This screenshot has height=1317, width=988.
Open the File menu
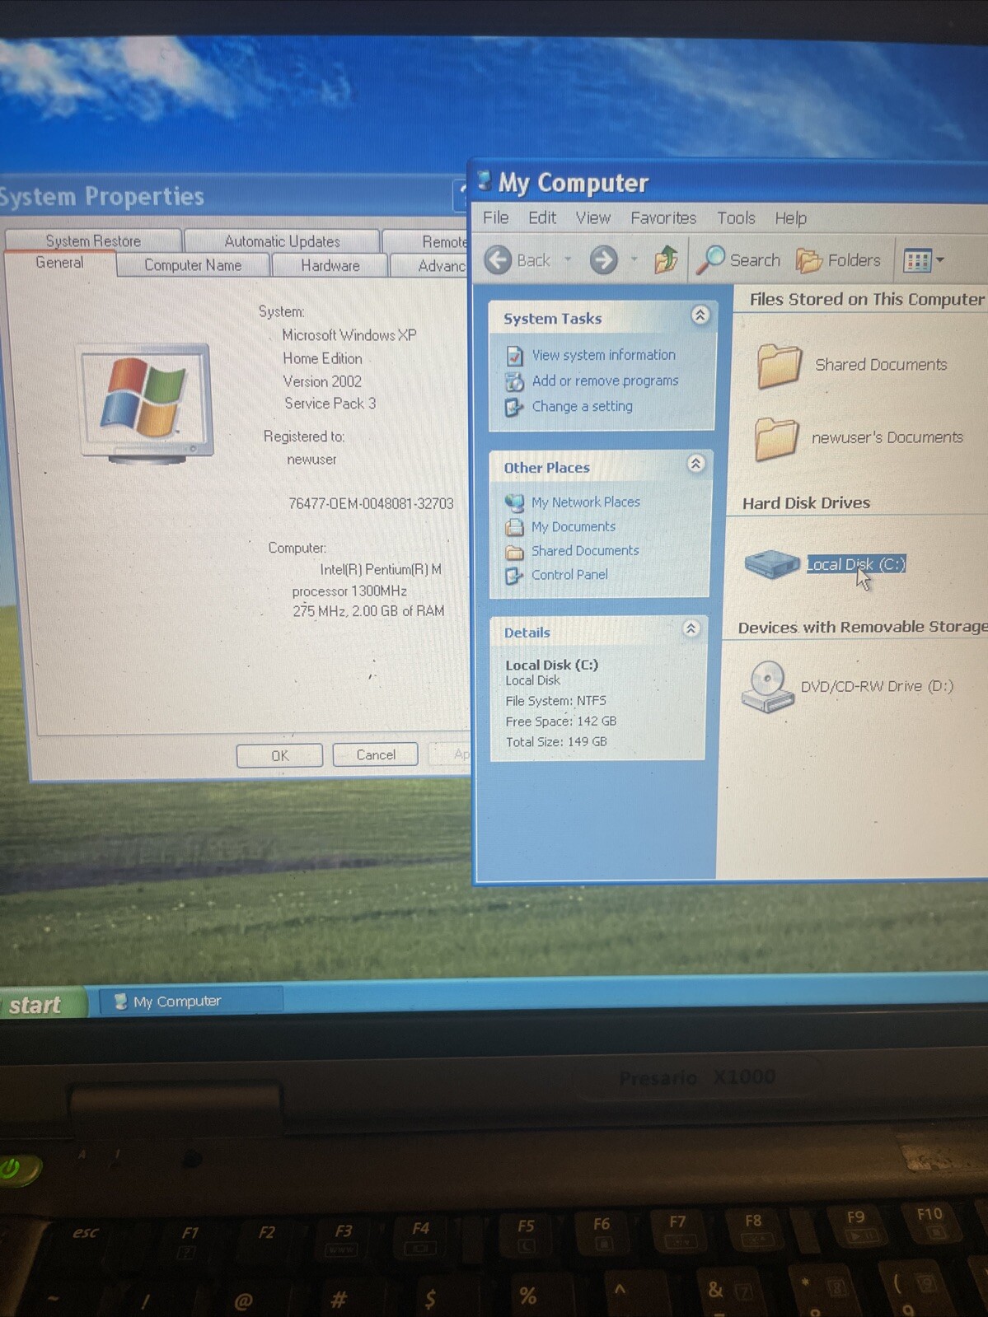[495, 217]
